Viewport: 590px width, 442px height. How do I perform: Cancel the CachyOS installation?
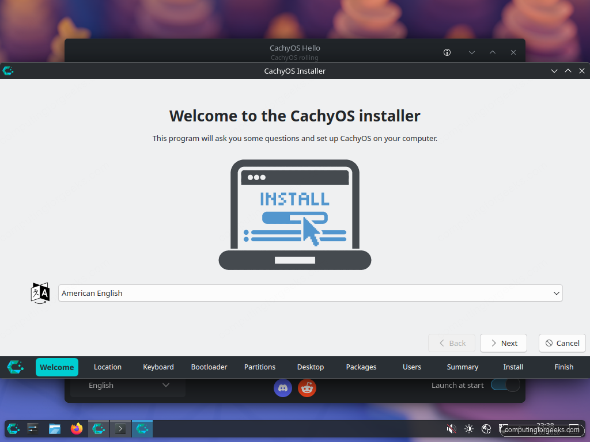tap(562, 343)
